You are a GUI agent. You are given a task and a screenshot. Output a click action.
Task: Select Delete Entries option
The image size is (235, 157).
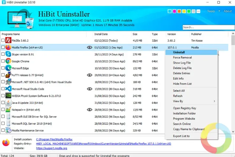[191, 73]
